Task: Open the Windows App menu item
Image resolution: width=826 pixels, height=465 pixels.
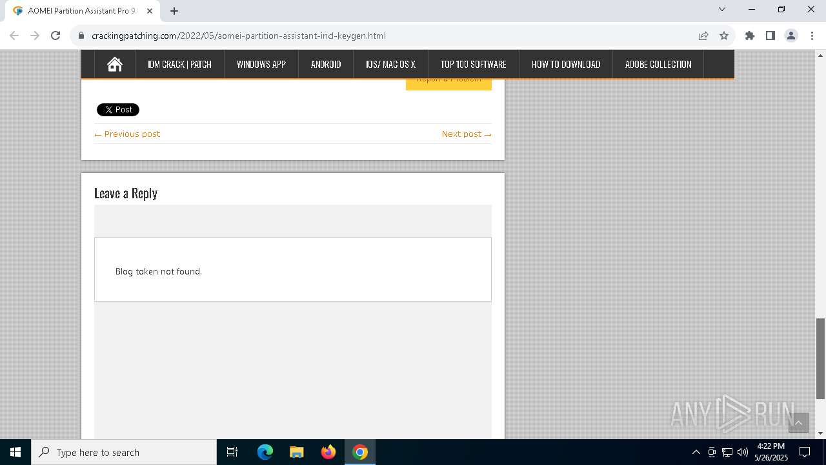Action: 261,64
